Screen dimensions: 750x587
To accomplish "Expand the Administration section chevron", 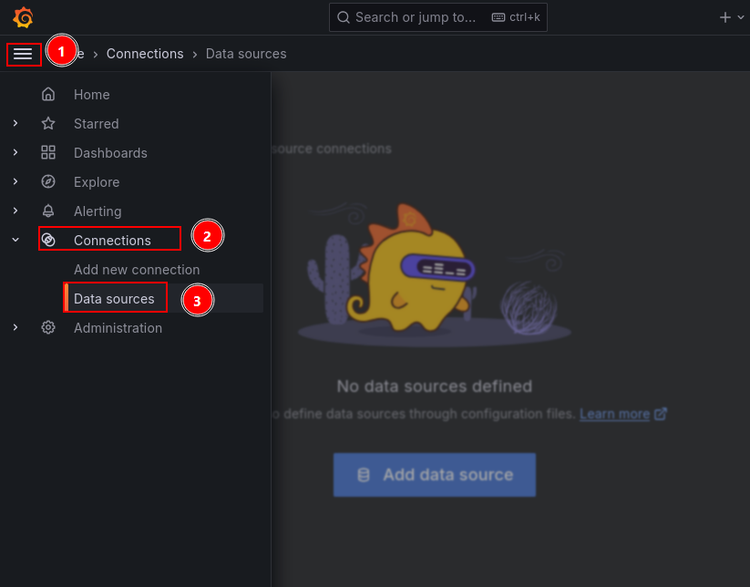I will click(15, 328).
